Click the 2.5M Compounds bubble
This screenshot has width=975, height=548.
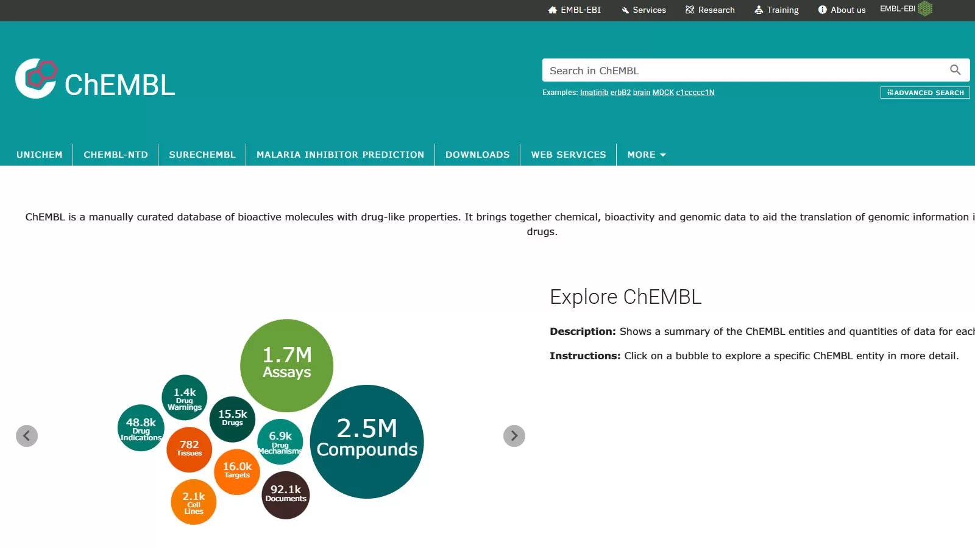coord(367,441)
